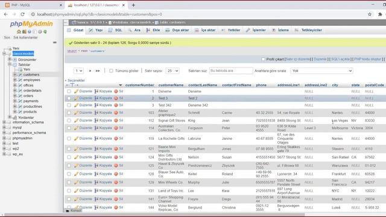Click the PHP kodu oluştur link
The width and height of the screenshot is (386, 217).
pyautogui.click(x=368, y=59)
